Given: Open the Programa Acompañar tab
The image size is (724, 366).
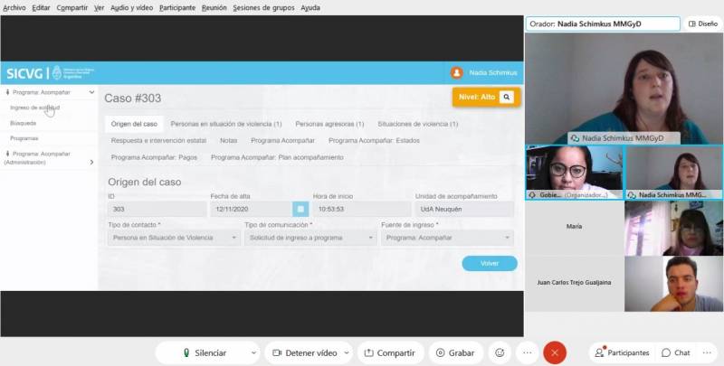Looking at the screenshot, I should click(x=282, y=141).
